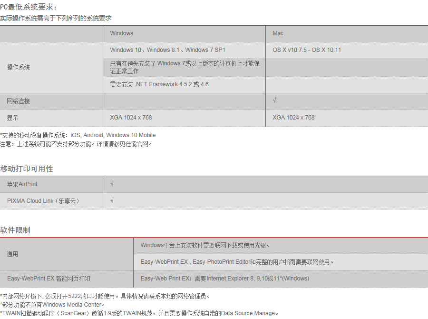Select the text '实际操作系统需高于下列所列的系统要求'
The width and height of the screenshot is (428, 319).
[x=56, y=18]
